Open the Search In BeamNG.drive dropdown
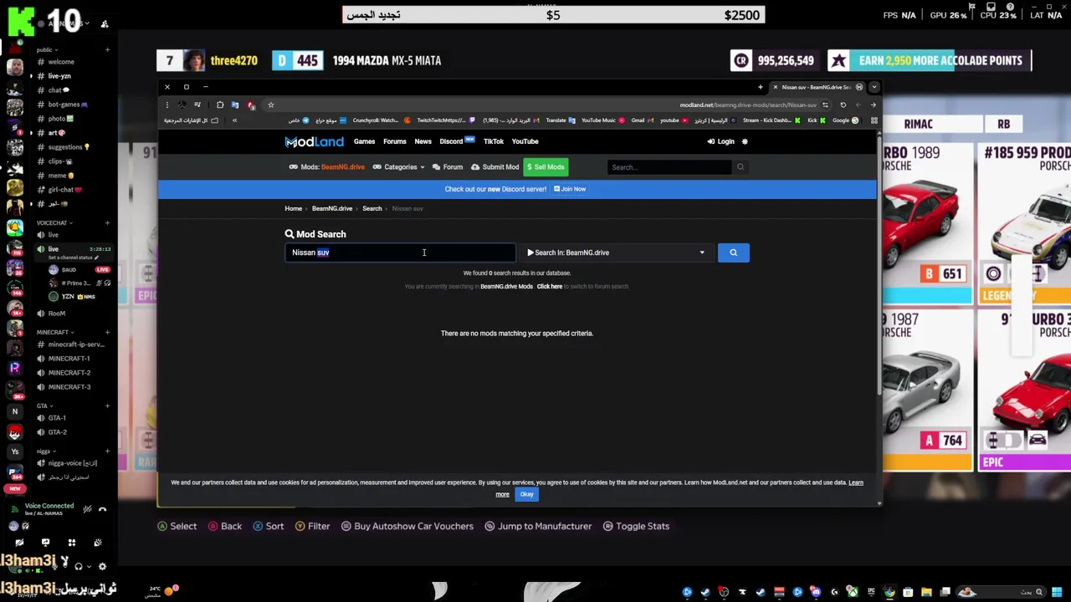The width and height of the screenshot is (1071, 602). tap(616, 253)
